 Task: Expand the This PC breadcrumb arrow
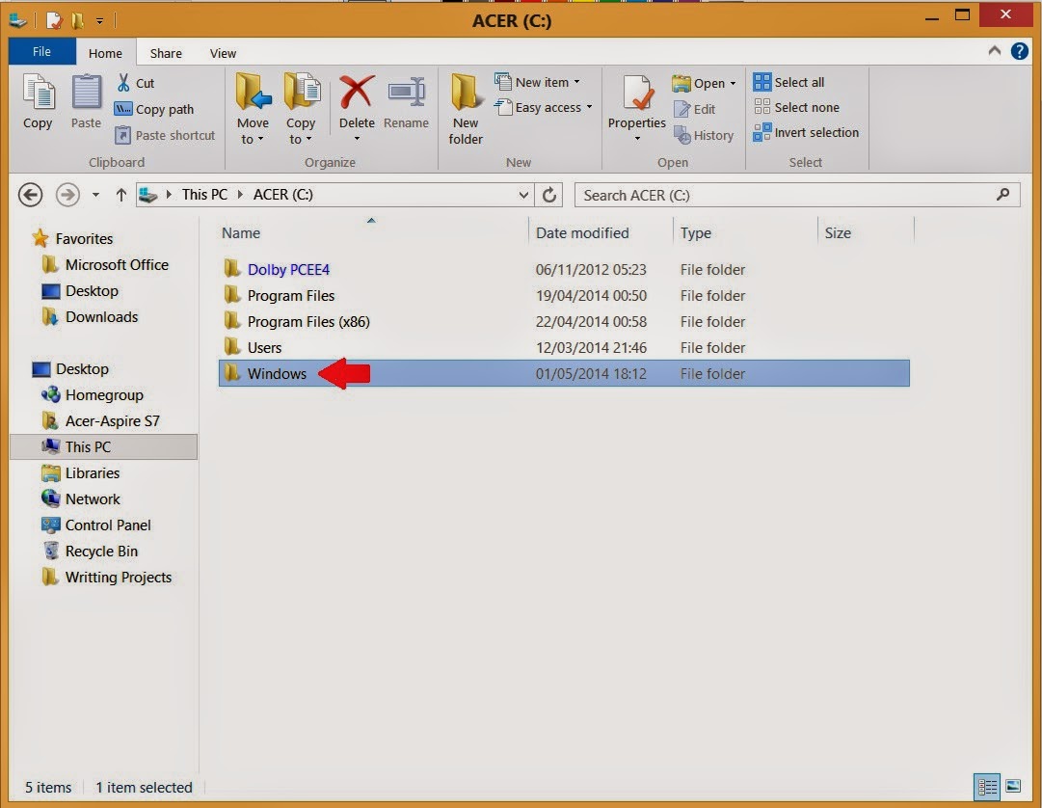[x=240, y=194]
